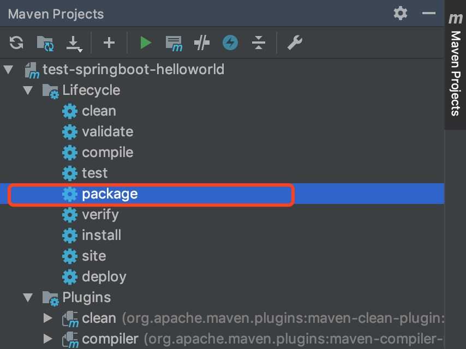Screen dimensions: 466x349
Task: Click the clean plugin icon
Action: pyautogui.click(x=70, y=319)
